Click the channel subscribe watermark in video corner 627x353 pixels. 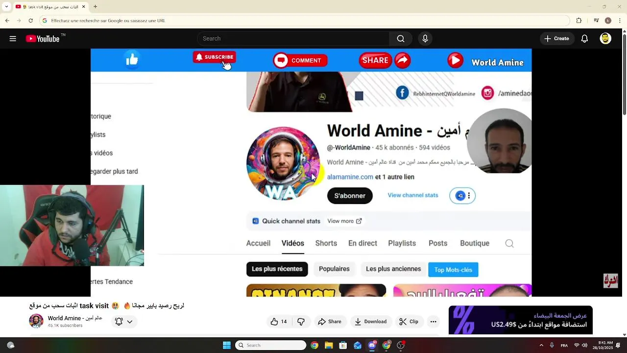click(x=610, y=281)
